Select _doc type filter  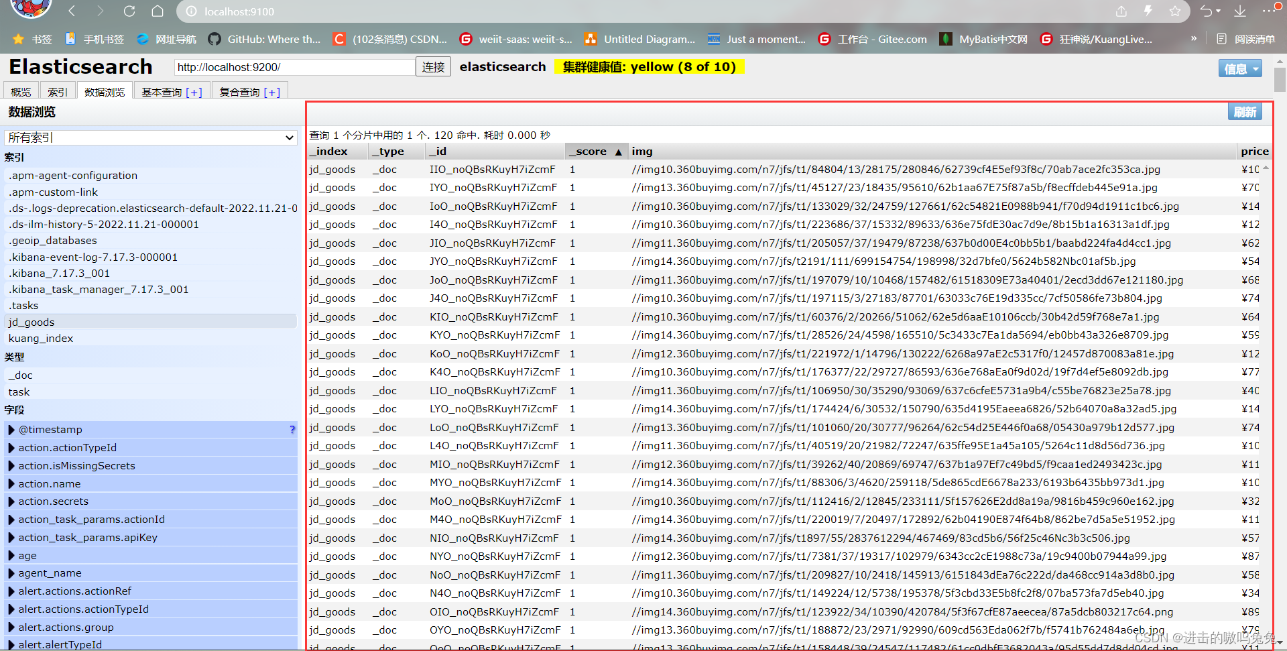point(151,375)
